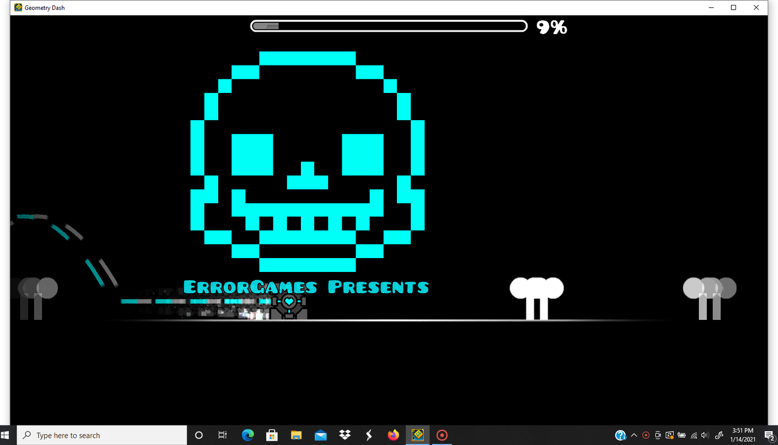Open the red-circle recorder app on taskbar
Screen dimensions: 778x445
(x=442, y=435)
